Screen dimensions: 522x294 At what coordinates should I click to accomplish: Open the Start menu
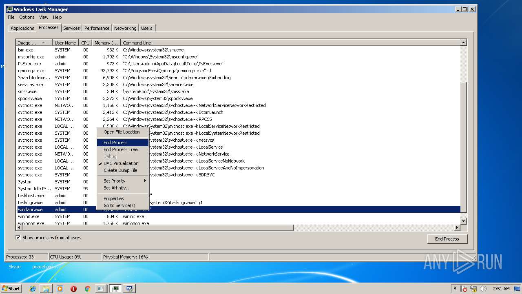tap(11, 288)
